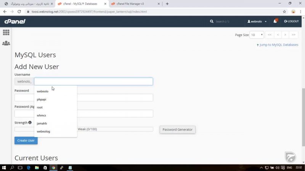
Task: Open new browser tab with plus button
Action: click(x=167, y=4)
